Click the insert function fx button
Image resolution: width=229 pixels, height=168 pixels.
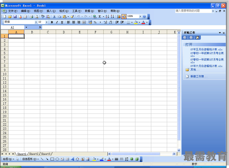40,27
